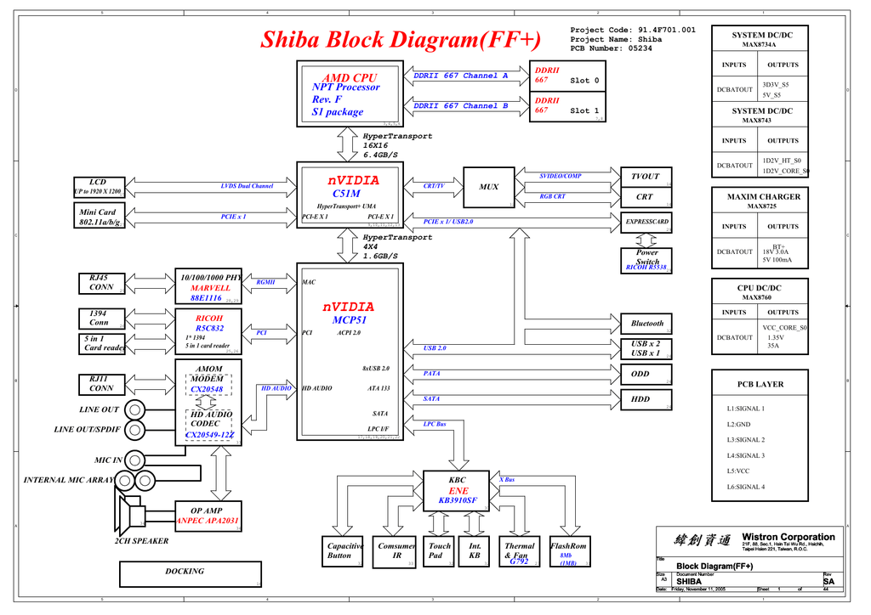This screenshot has width=871, height=615.
Task: Select the nVIDIA MCP51 block
Action: click(x=350, y=352)
